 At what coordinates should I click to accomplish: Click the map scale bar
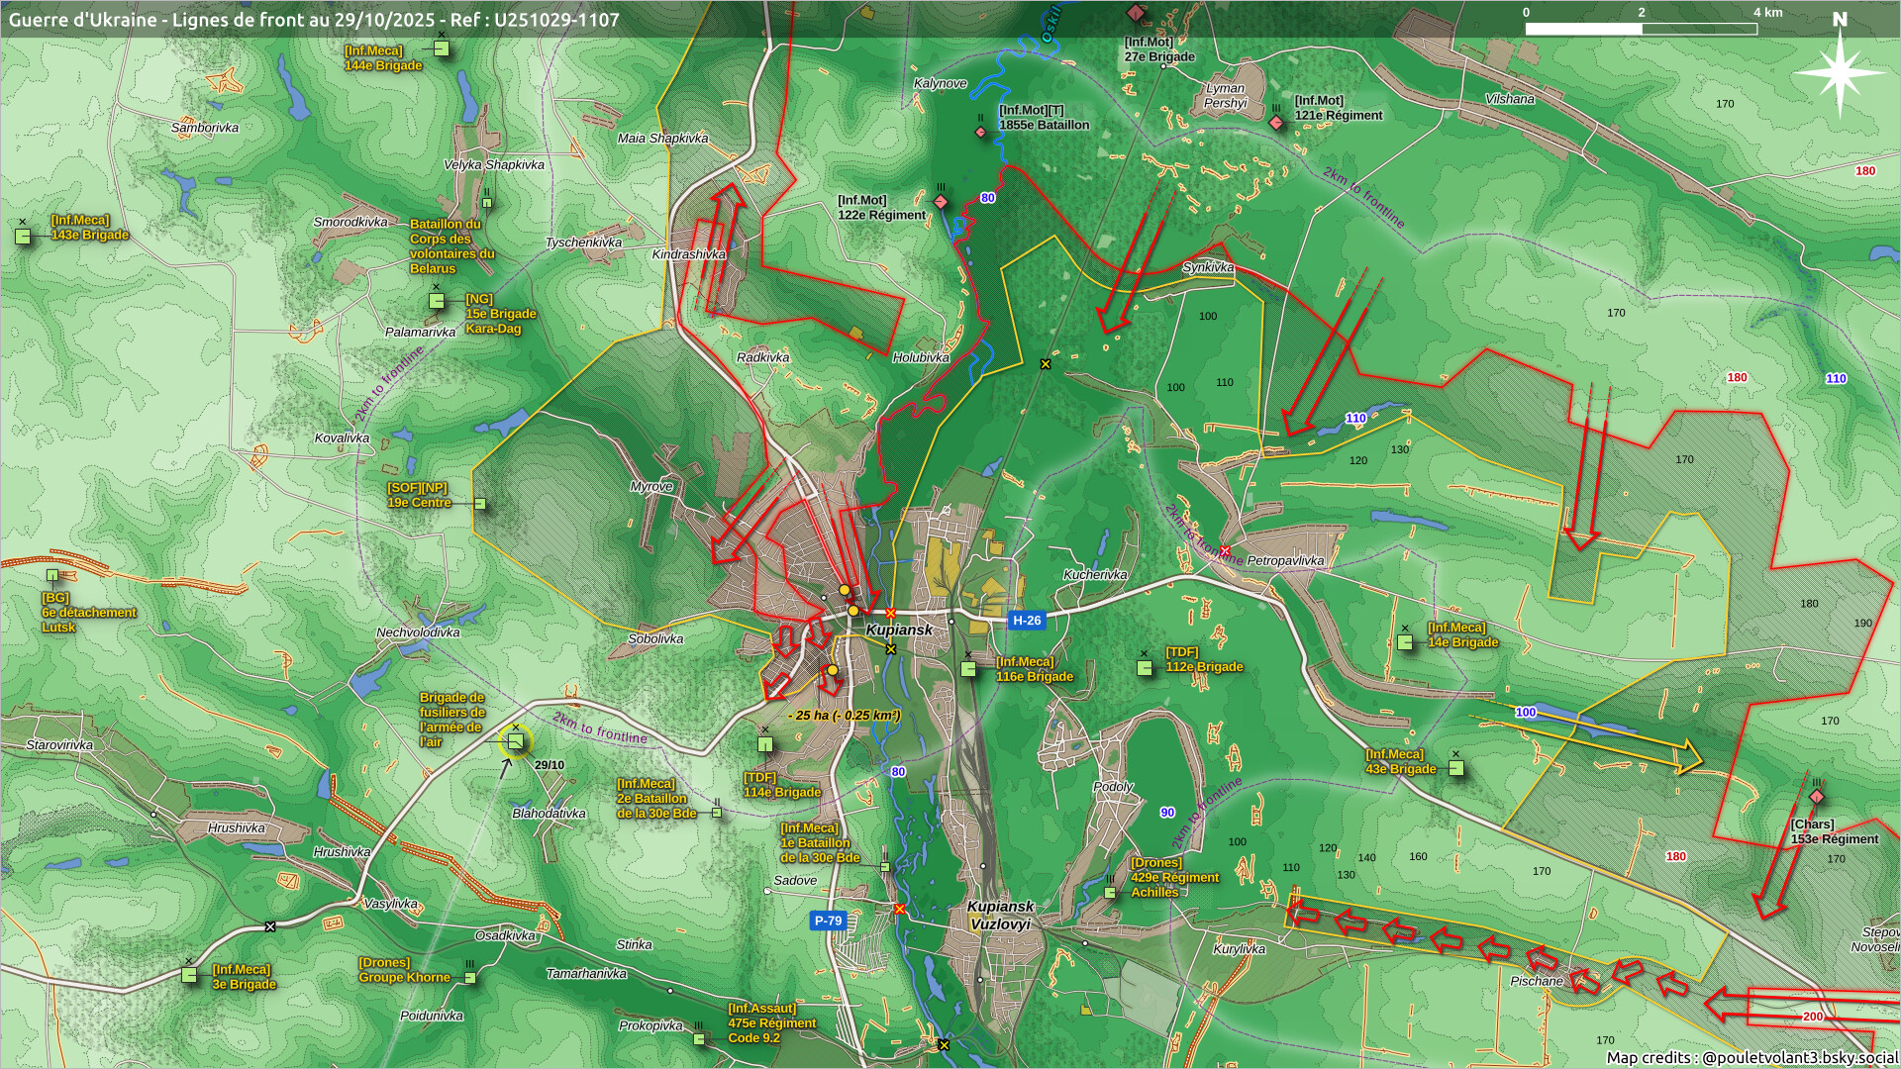(x=1641, y=29)
